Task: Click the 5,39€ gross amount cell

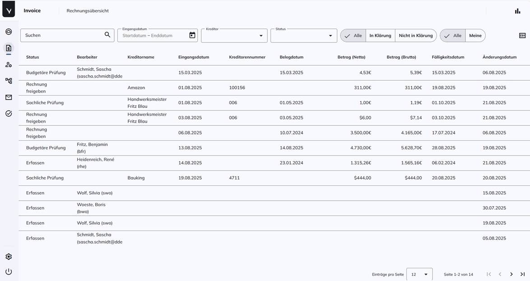Action: (x=416, y=73)
